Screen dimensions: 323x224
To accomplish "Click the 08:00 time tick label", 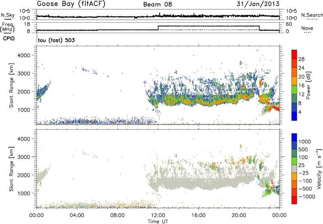I will 117,216.
